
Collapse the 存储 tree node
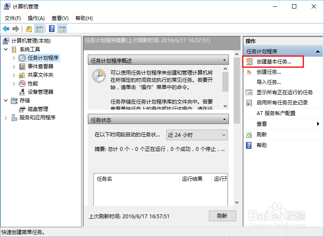6,101
